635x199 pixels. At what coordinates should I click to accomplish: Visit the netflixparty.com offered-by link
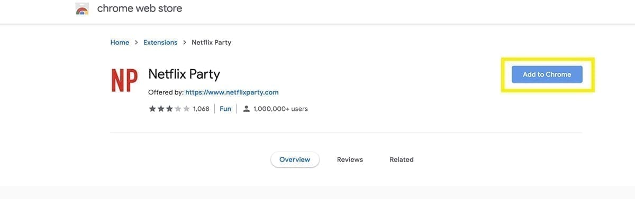pos(232,92)
